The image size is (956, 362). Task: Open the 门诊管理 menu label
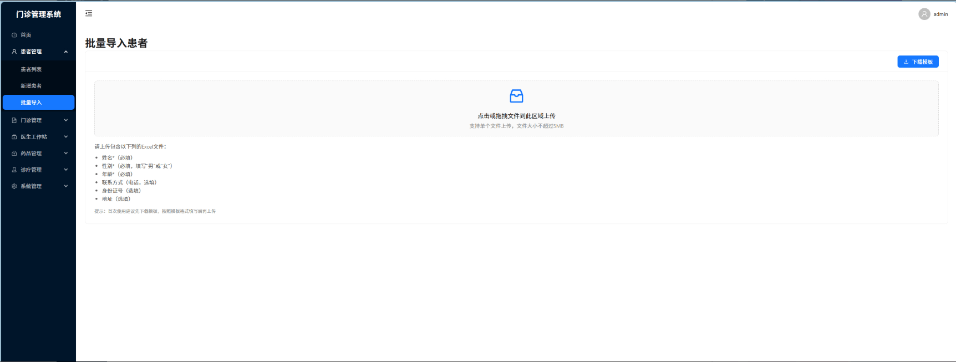[x=31, y=120]
